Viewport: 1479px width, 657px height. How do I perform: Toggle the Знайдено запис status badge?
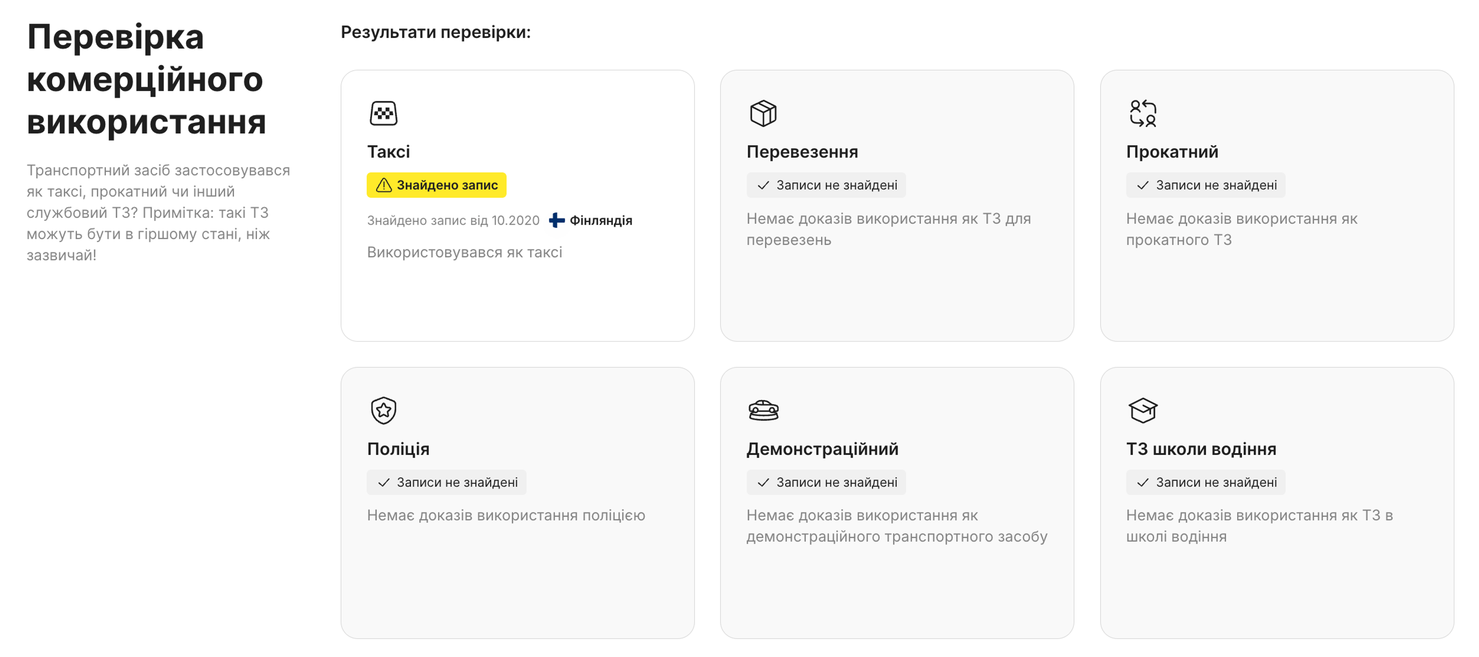coord(437,185)
